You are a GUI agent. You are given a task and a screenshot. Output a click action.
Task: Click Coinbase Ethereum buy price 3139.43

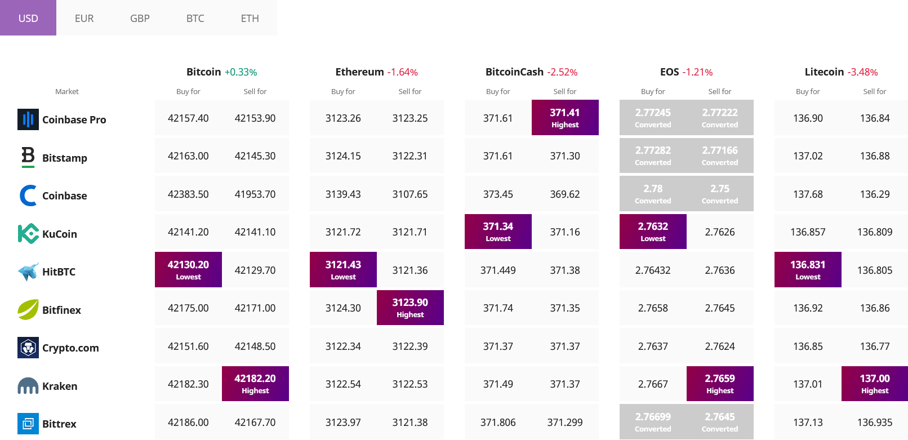pyautogui.click(x=343, y=194)
